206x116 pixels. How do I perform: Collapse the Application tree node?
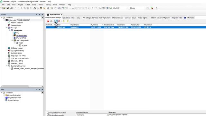[x=9, y=30]
